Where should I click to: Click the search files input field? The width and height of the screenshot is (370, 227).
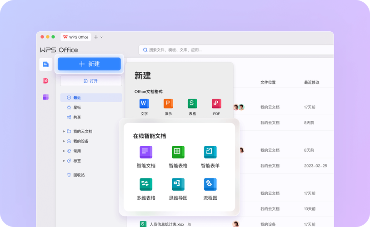click(236, 50)
